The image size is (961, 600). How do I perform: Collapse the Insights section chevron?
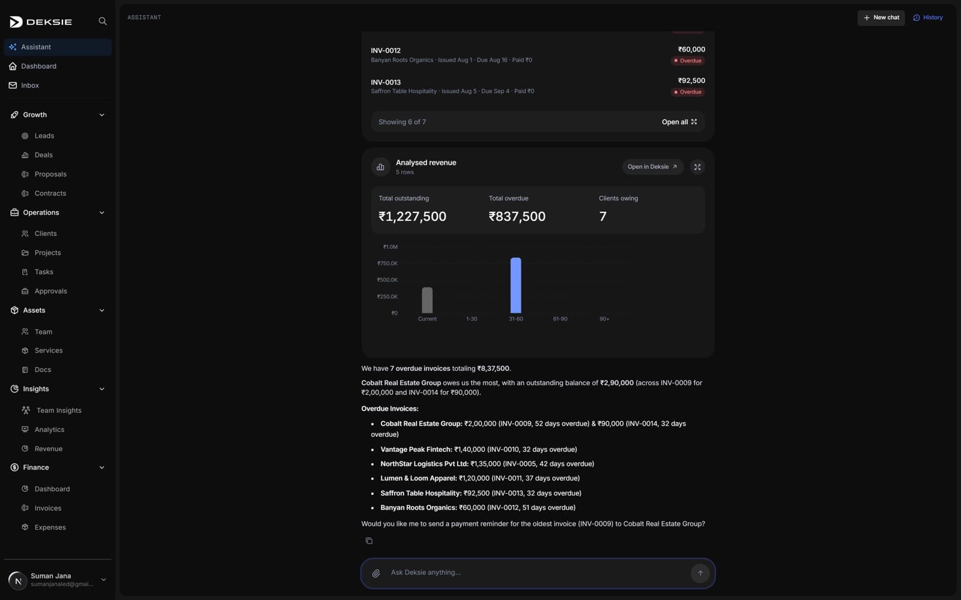(x=102, y=389)
